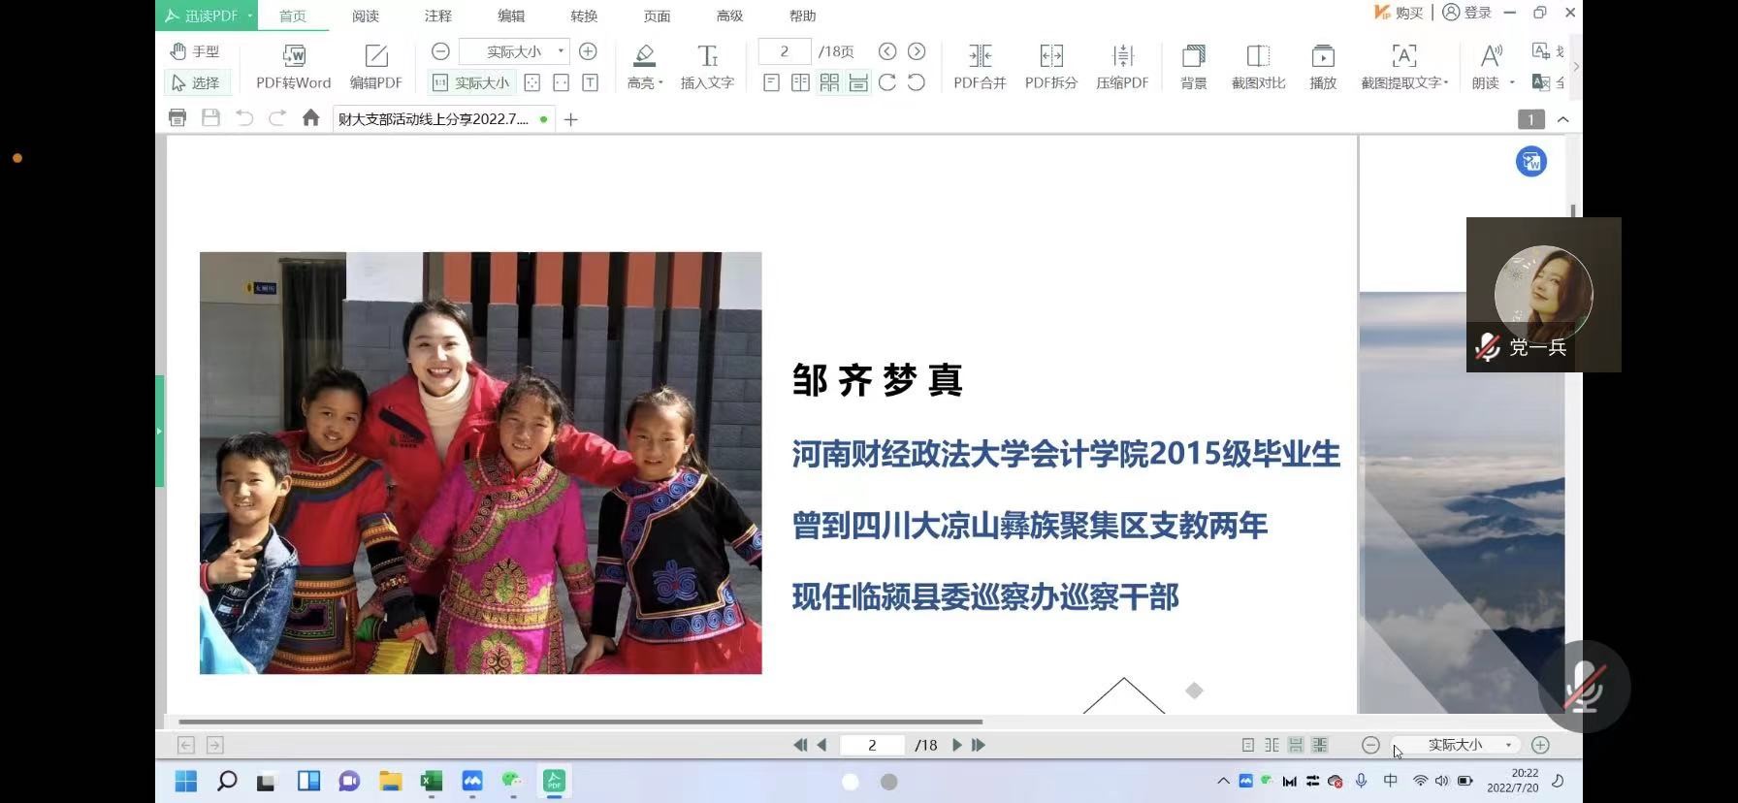
Task: Expand the zoom level dropdown in the toolbar
Action: (560, 51)
